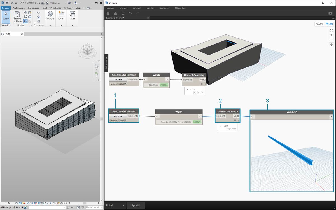The height and width of the screenshot is (210, 336).
Task: Click the Přihlásit se sign-in link in Revit
Action: tap(54, 3)
